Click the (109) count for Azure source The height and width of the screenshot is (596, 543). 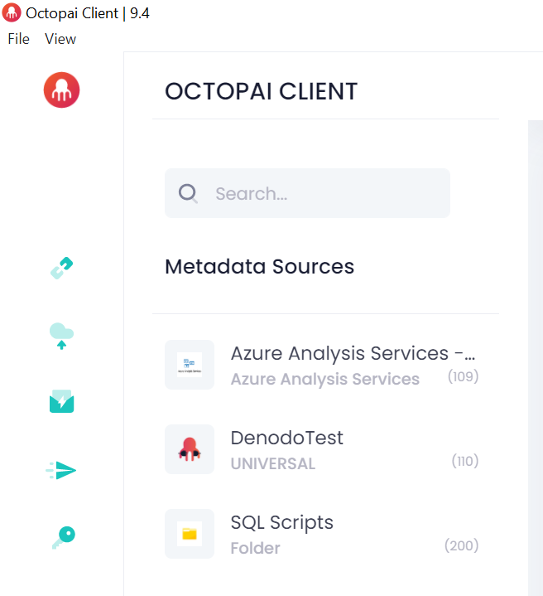[464, 377]
